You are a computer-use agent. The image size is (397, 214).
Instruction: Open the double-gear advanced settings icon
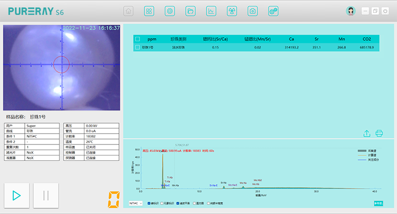[x=273, y=11]
